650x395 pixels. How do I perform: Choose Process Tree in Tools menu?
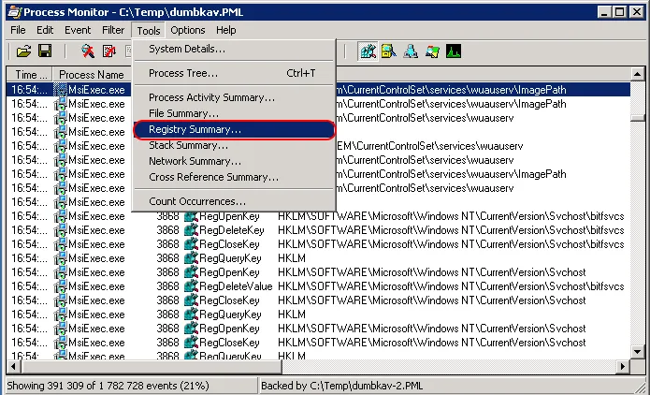click(183, 73)
